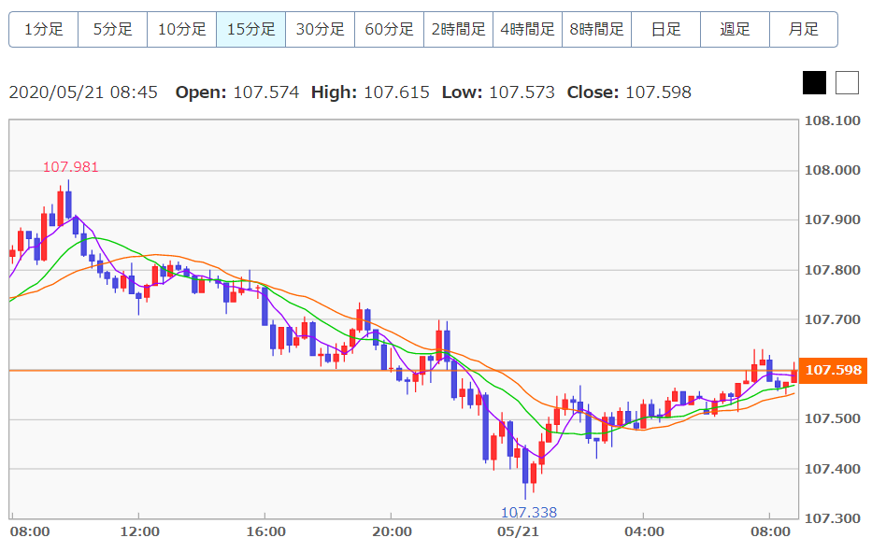Click the 107.300 price axis label
This screenshot has width=886, height=552.
[833, 518]
